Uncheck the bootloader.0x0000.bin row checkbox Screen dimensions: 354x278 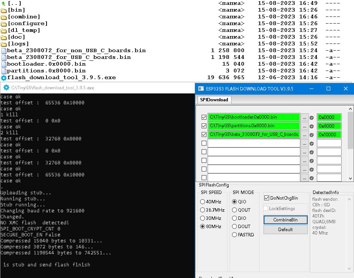(x=204, y=117)
